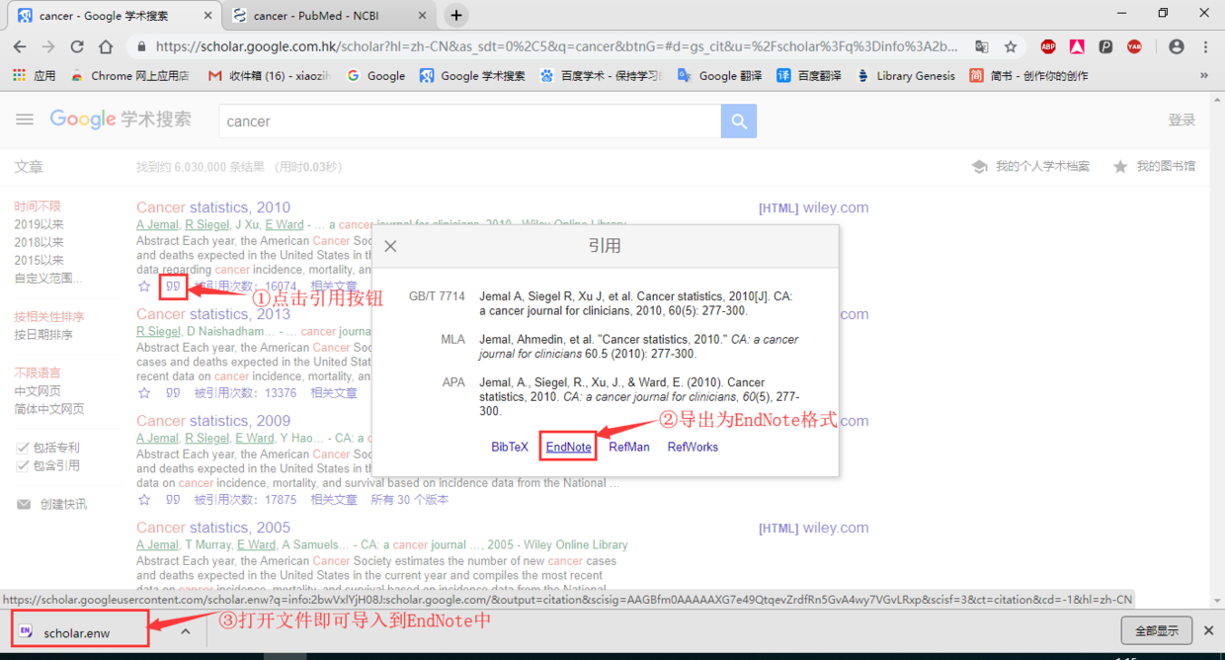Sort results 按日期排序

pyautogui.click(x=43, y=334)
